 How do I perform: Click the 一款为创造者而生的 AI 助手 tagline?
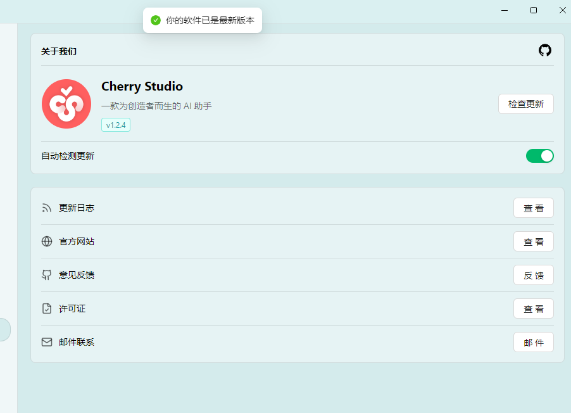tap(156, 106)
